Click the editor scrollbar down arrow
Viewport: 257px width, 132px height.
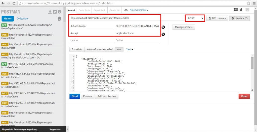tap(252, 90)
